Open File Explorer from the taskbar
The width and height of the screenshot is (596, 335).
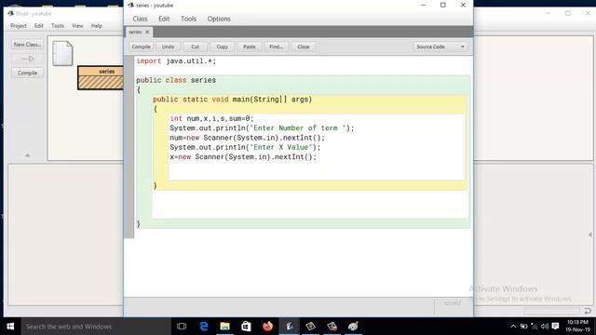(225, 327)
